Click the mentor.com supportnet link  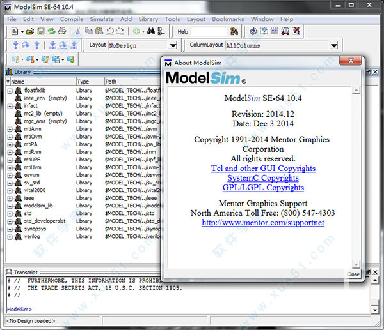[263, 223]
